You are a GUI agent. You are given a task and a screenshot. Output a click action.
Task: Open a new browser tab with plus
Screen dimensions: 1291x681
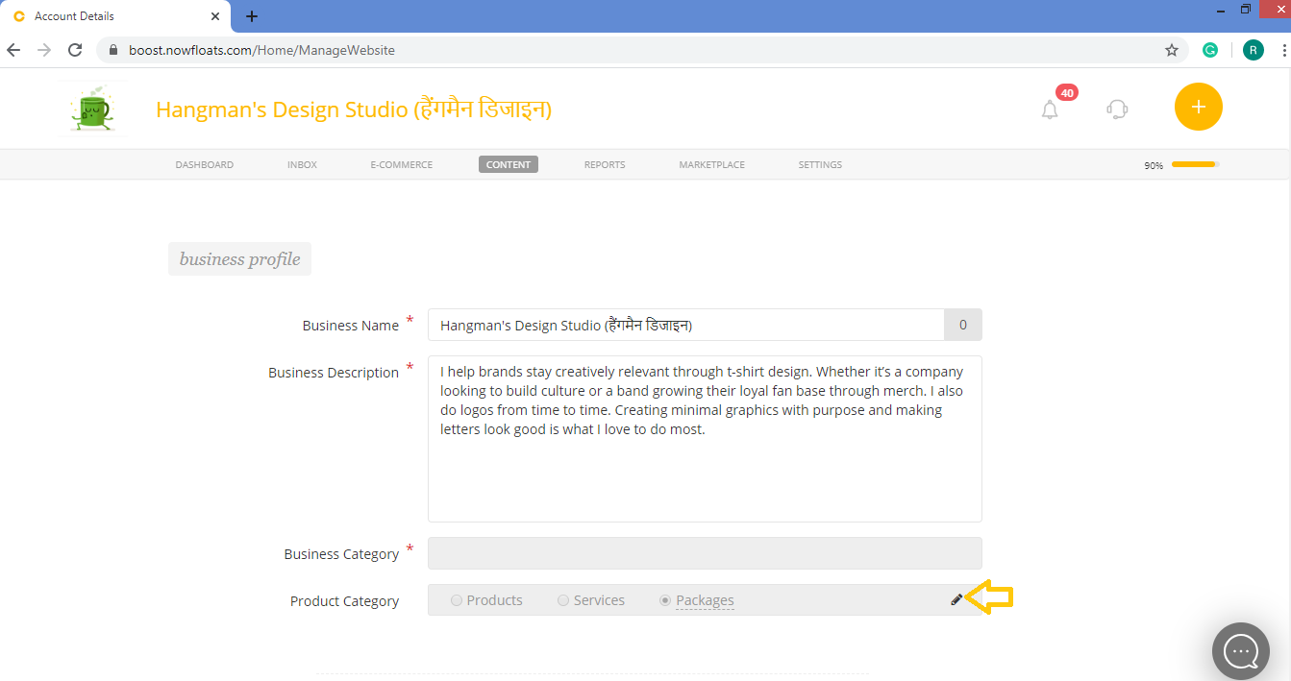pyautogui.click(x=252, y=16)
